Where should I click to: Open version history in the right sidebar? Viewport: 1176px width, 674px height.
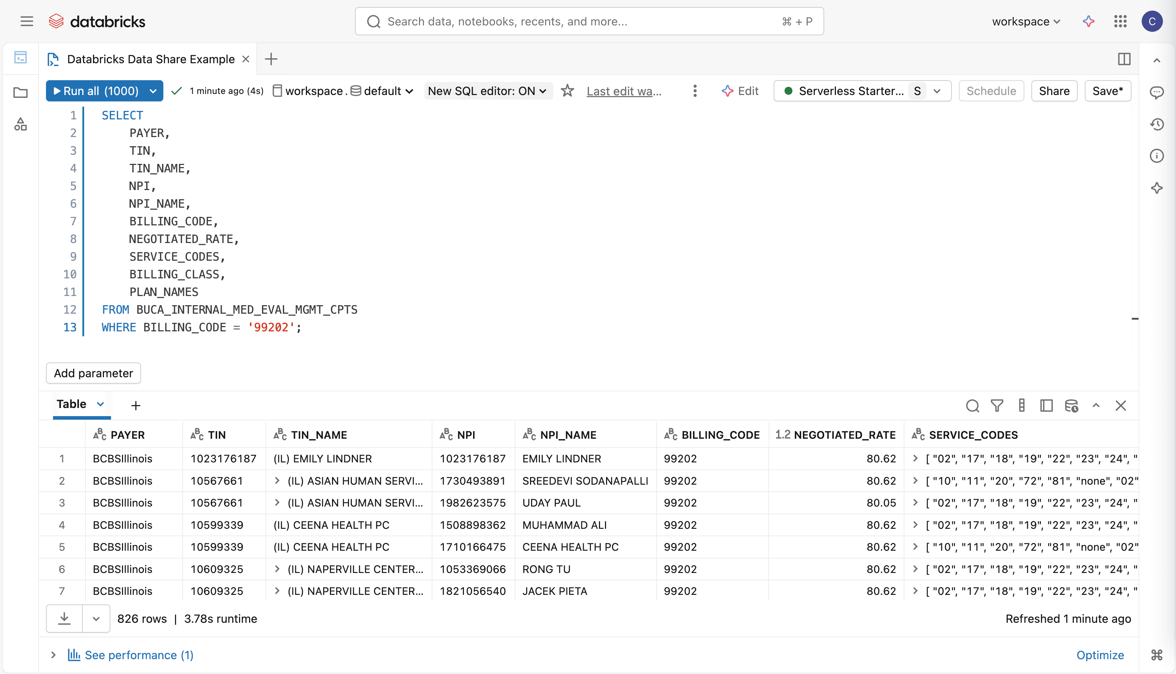click(1157, 124)
